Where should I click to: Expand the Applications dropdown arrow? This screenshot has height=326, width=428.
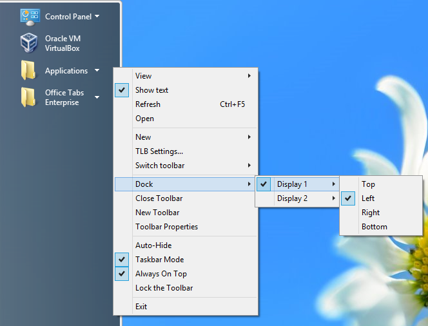click(x=97, y=70)
